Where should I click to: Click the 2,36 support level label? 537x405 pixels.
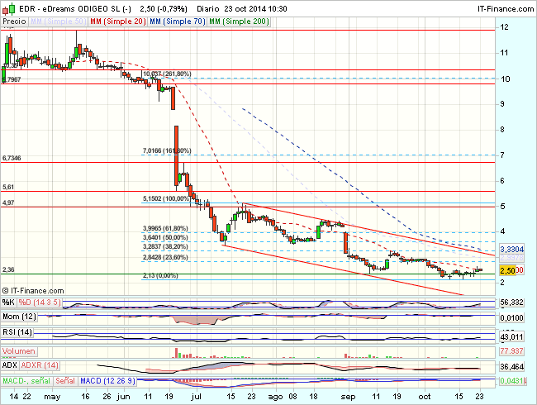8,270
